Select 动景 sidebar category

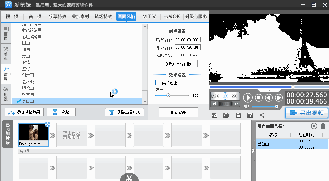click(6, 94)
